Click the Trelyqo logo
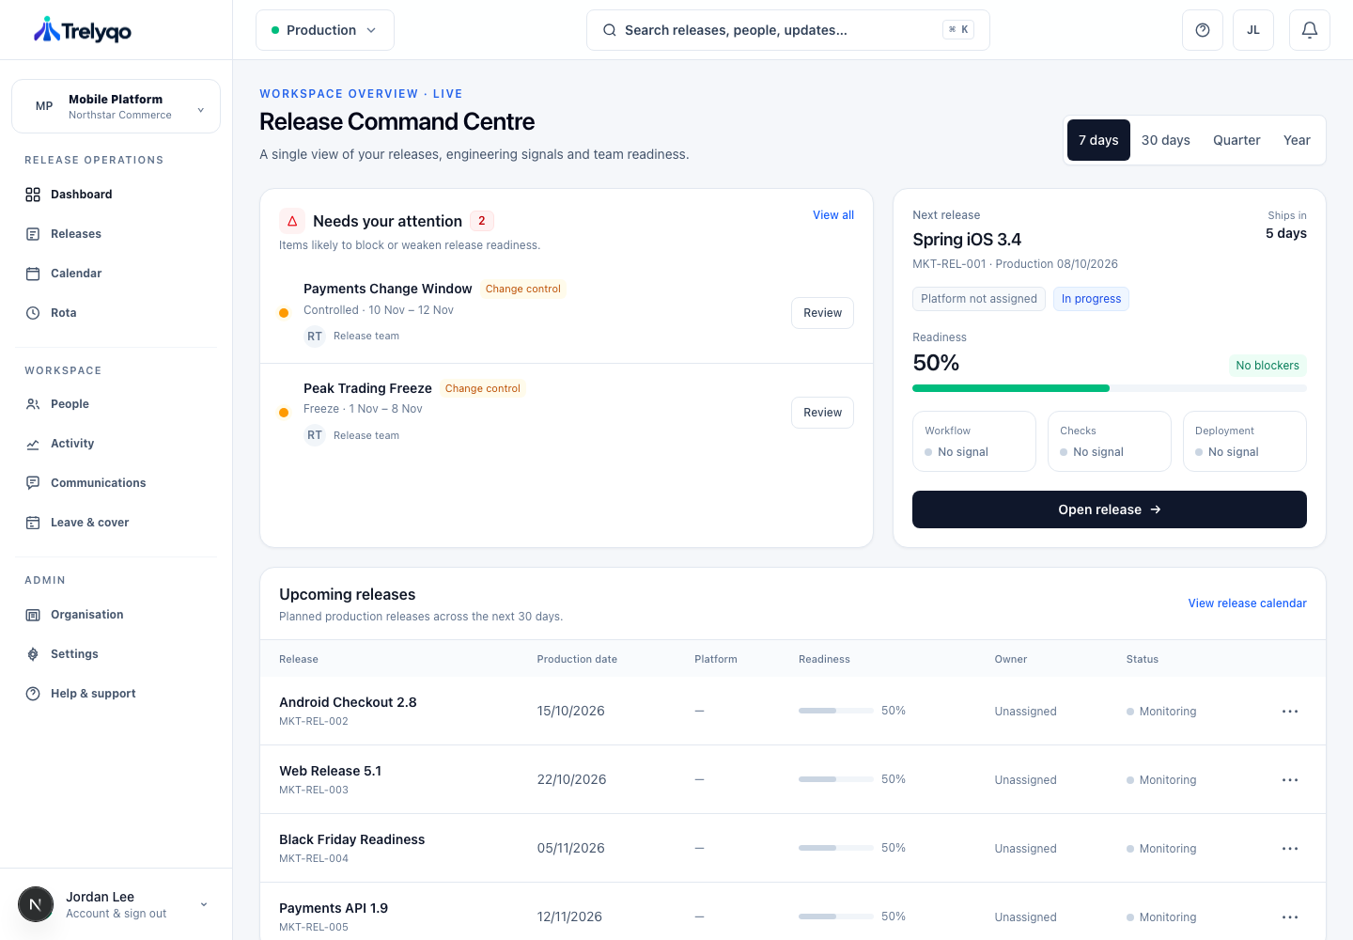The image size is (1353, 940). [83, 30]
